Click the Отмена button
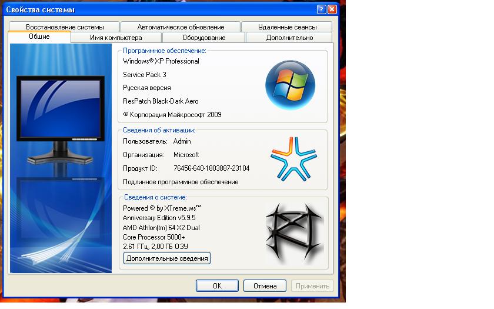494x309 pixels. [x=265, y=285]
